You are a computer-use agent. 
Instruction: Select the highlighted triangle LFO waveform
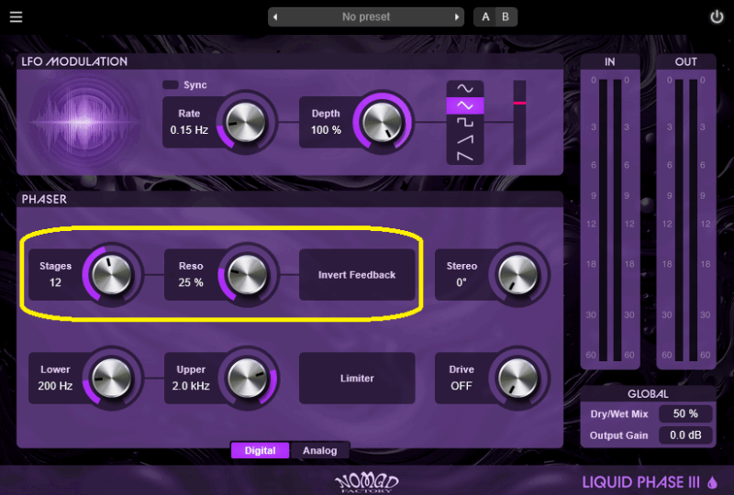coord(465,105)
